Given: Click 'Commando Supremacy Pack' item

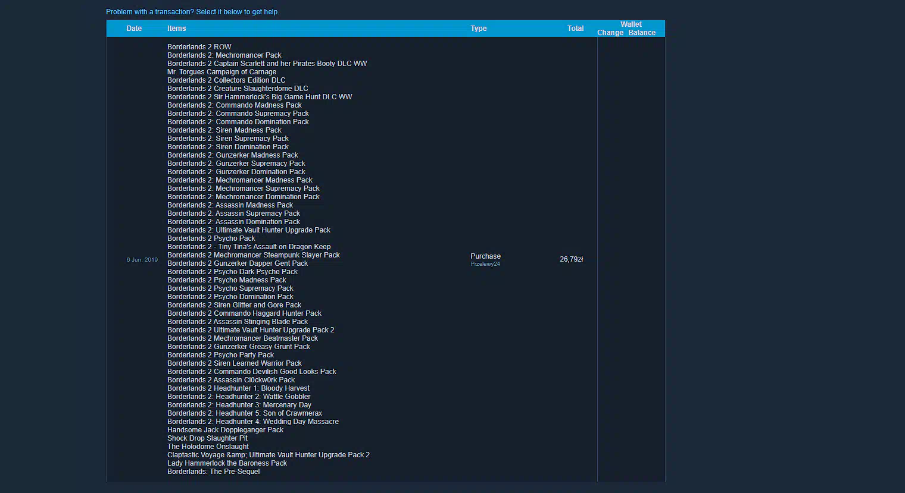Looking at the screenshot, I should tap(238, 114).
